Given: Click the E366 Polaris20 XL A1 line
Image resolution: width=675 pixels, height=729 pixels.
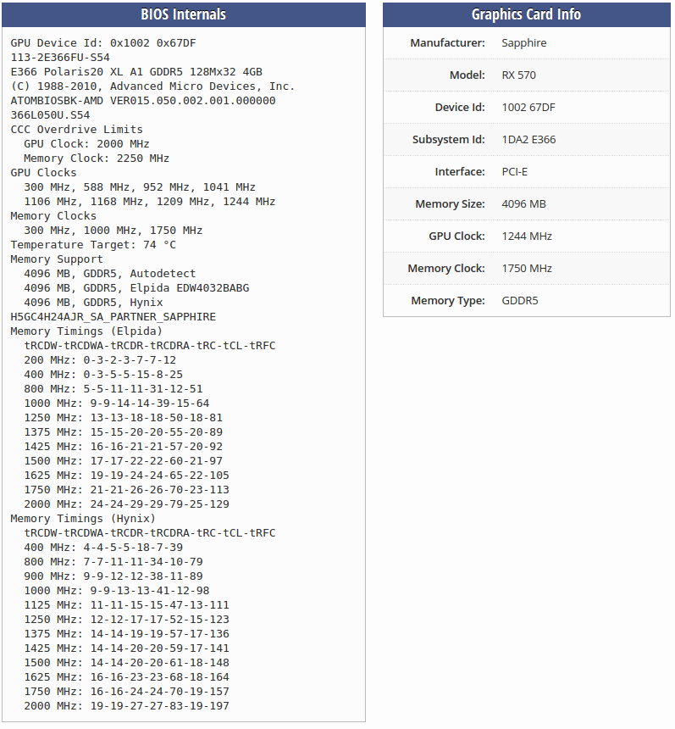Looking at the screenshot, I should pos(136,71).
